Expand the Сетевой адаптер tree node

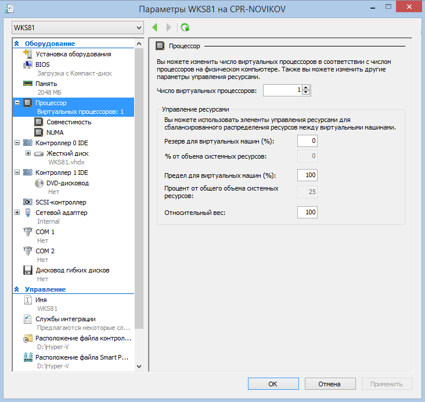[x=17, y=213]
